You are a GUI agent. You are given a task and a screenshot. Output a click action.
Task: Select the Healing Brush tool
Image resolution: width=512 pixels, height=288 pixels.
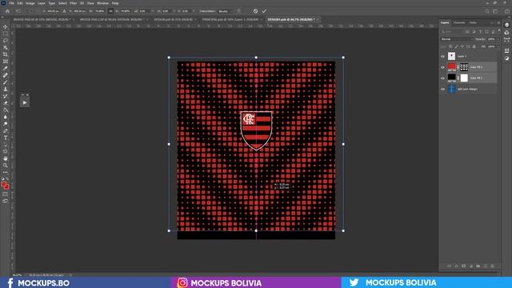[6, 75]
